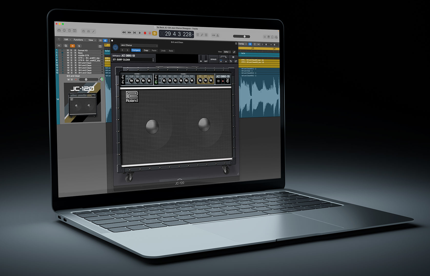
Task: Open the Library icon in Logic's control bar
Action: 59,30
